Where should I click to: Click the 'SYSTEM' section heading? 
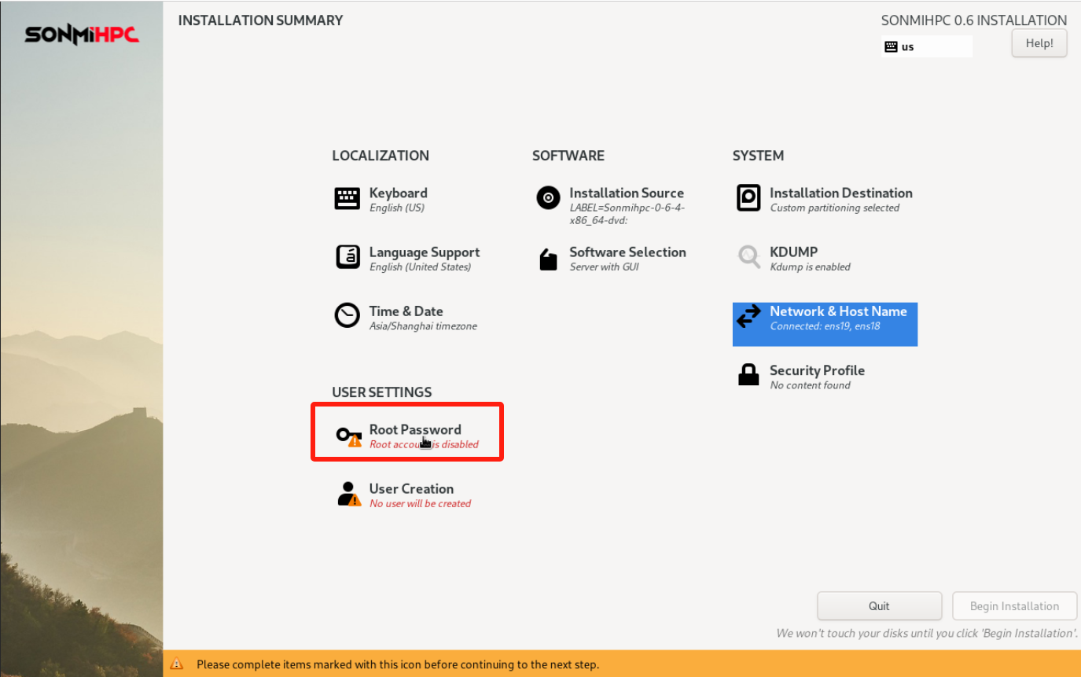point(758,156)
